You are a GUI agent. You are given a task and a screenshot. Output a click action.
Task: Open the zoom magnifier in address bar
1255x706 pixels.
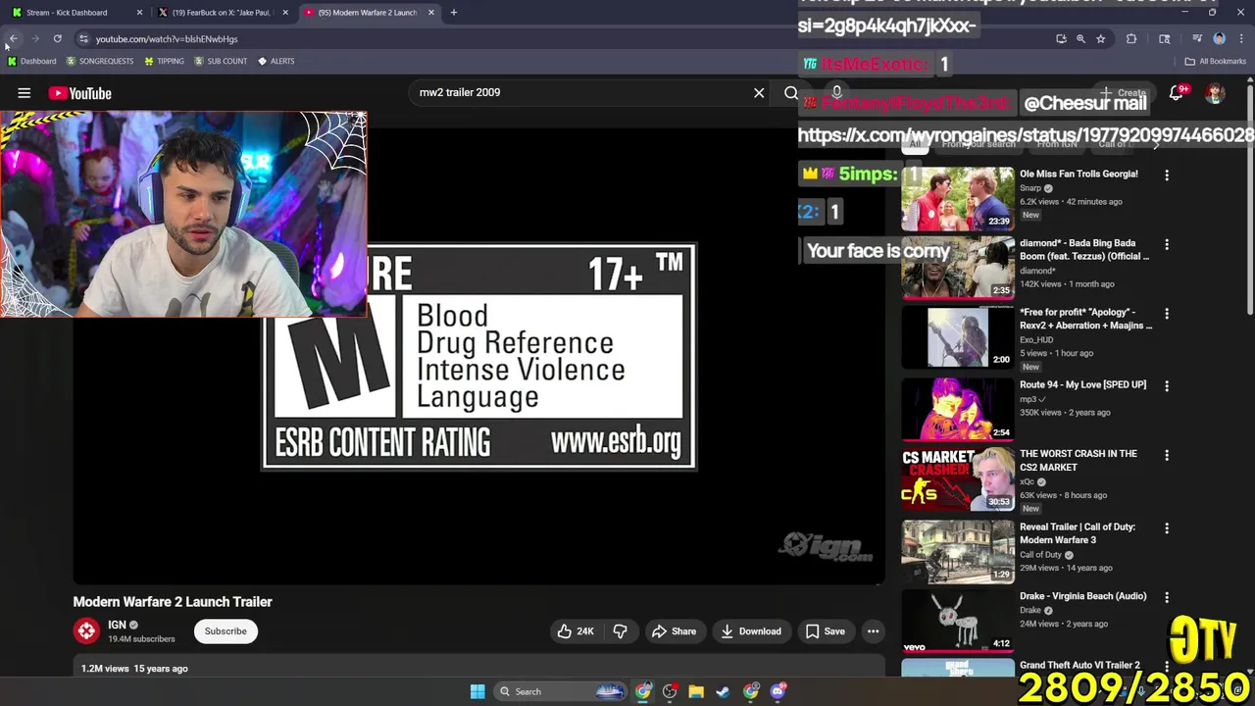[x=1080, y=39]
